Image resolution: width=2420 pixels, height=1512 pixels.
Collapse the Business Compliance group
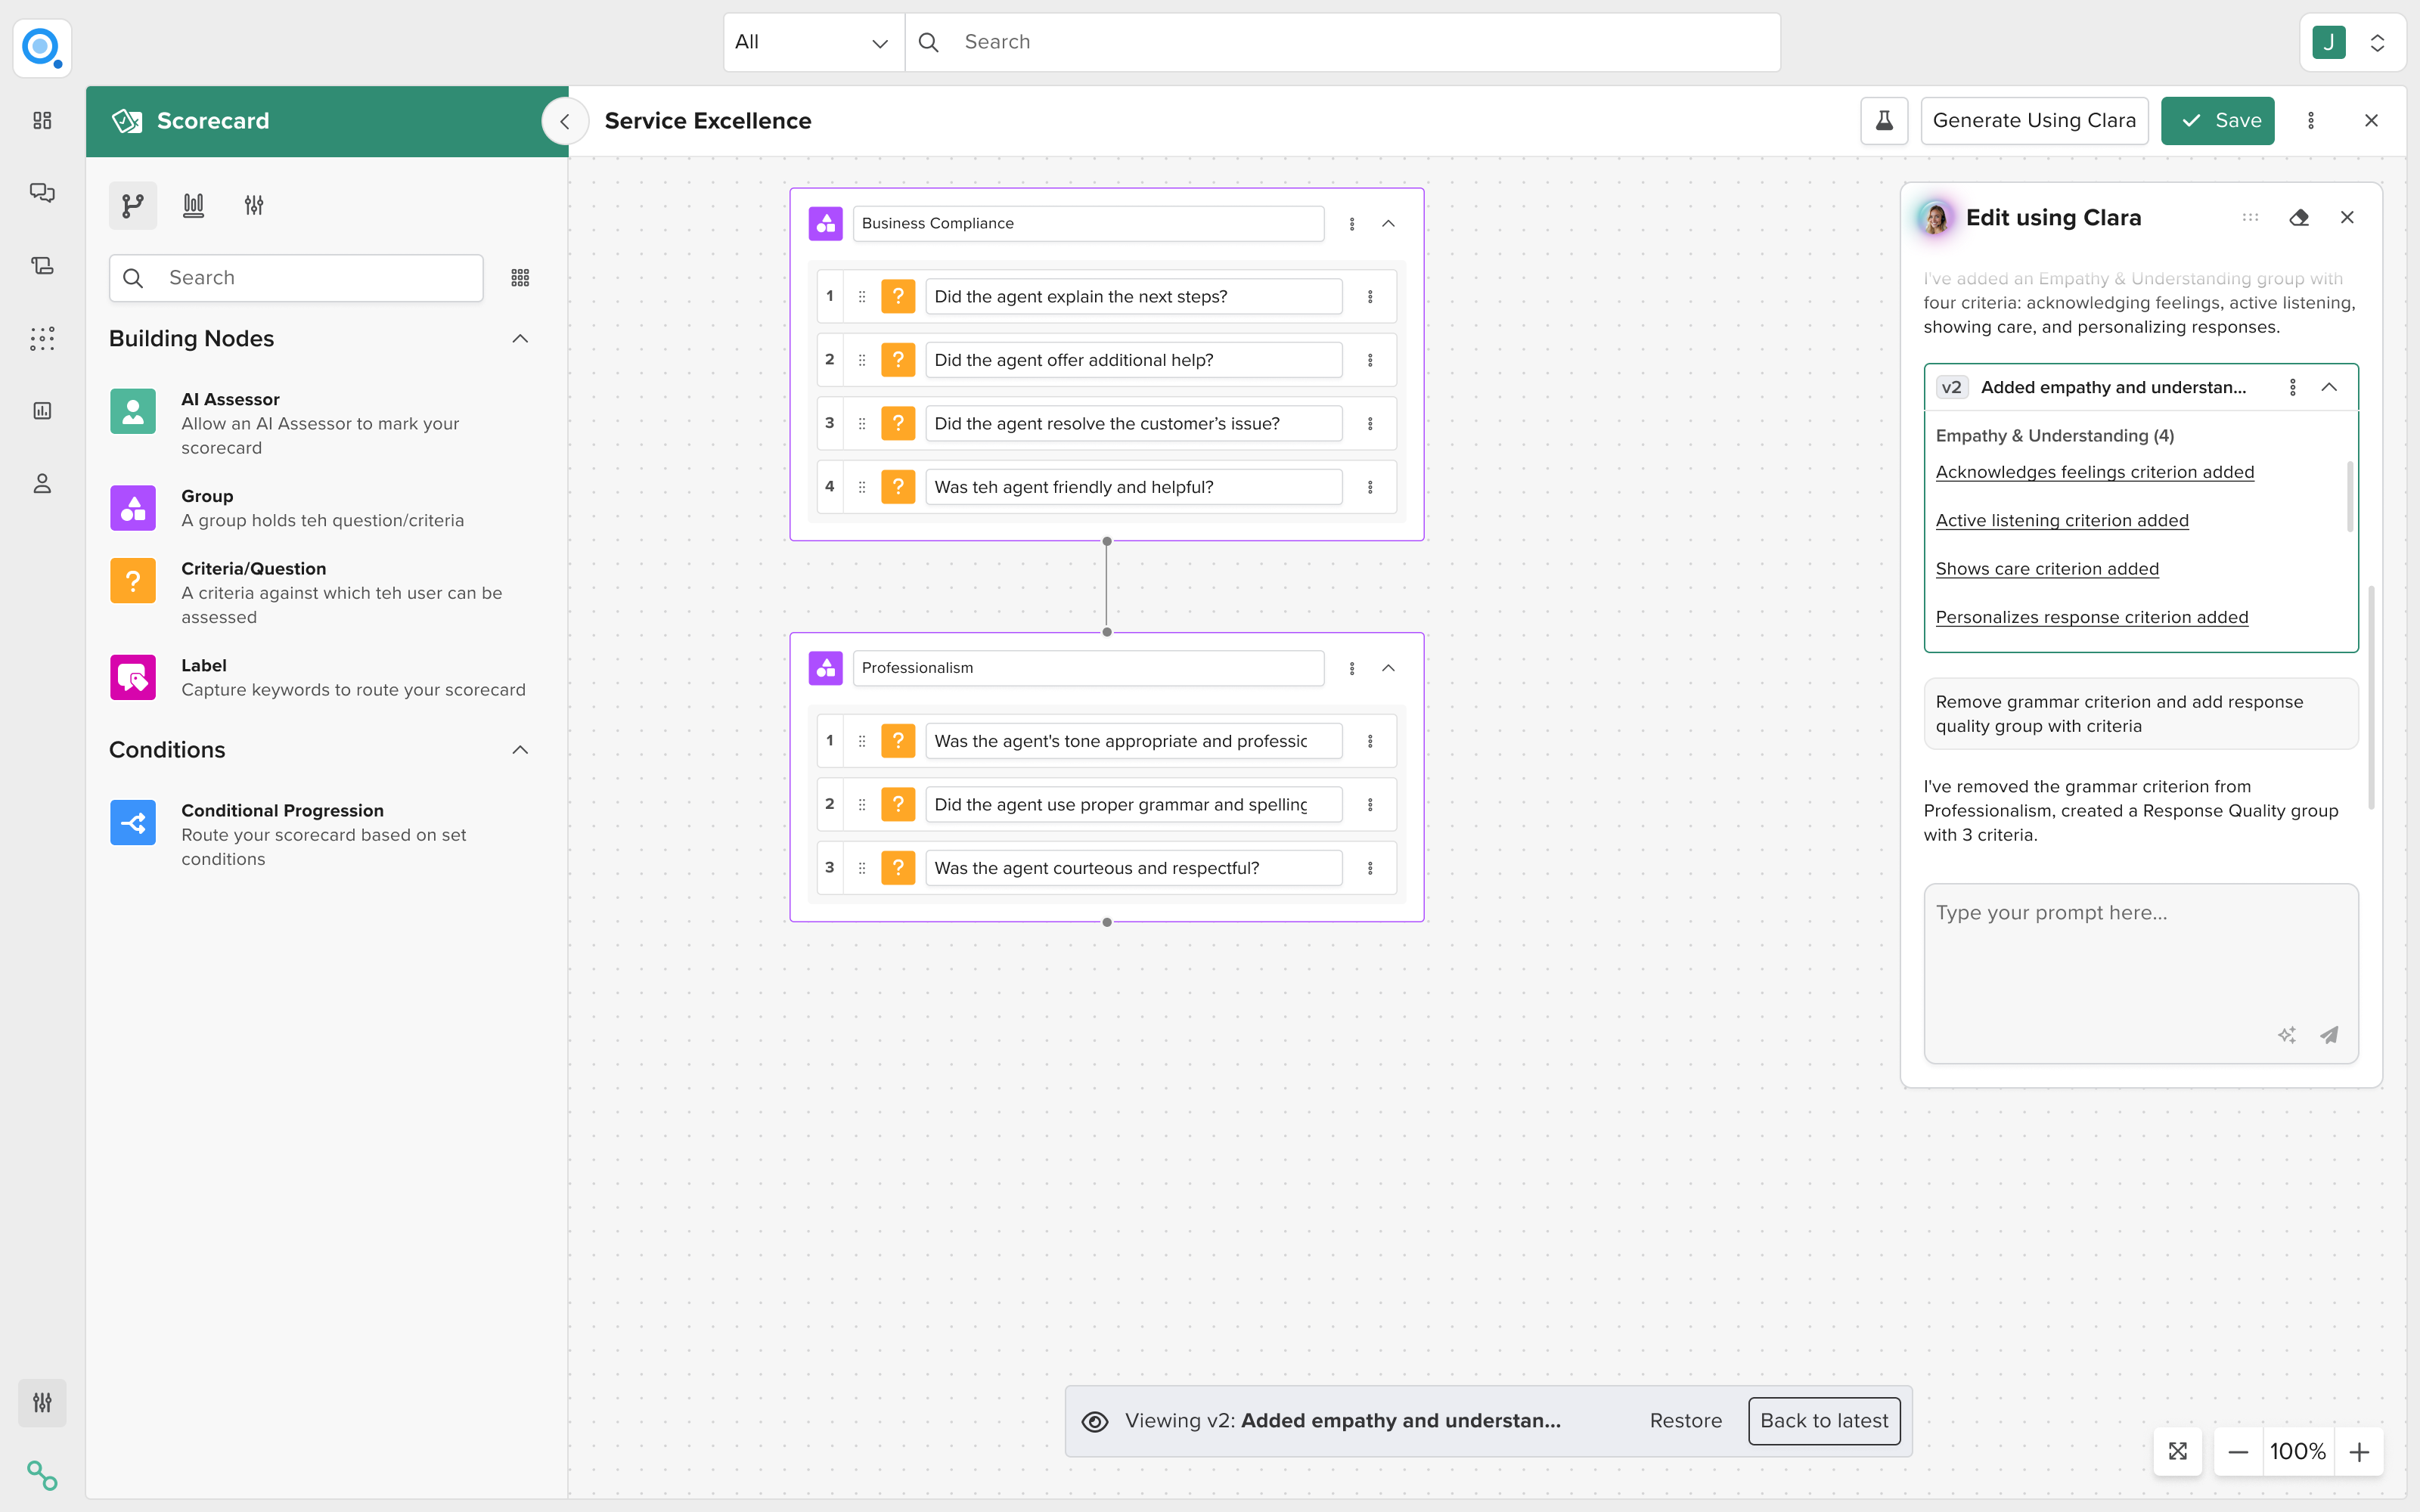(1388, 224)
